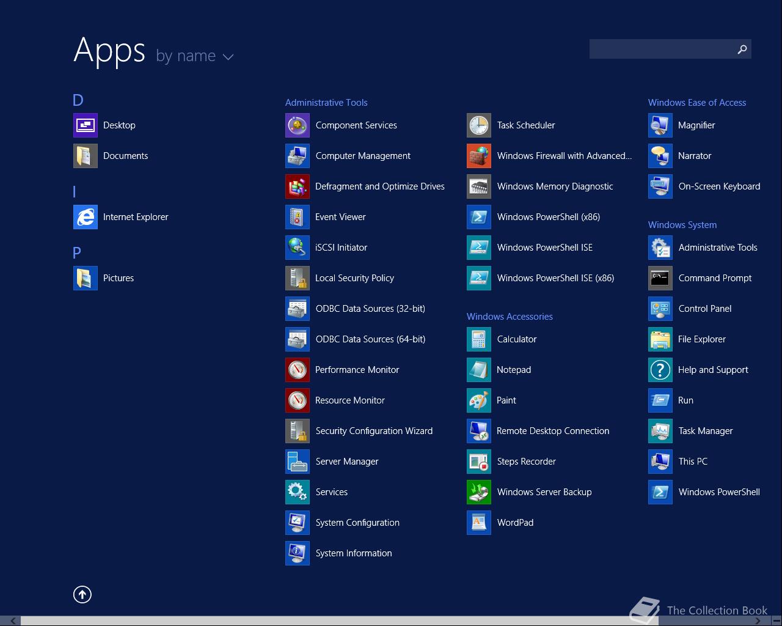782x626 pixels.
Task: Click the letter D group header
Action: 78,100
